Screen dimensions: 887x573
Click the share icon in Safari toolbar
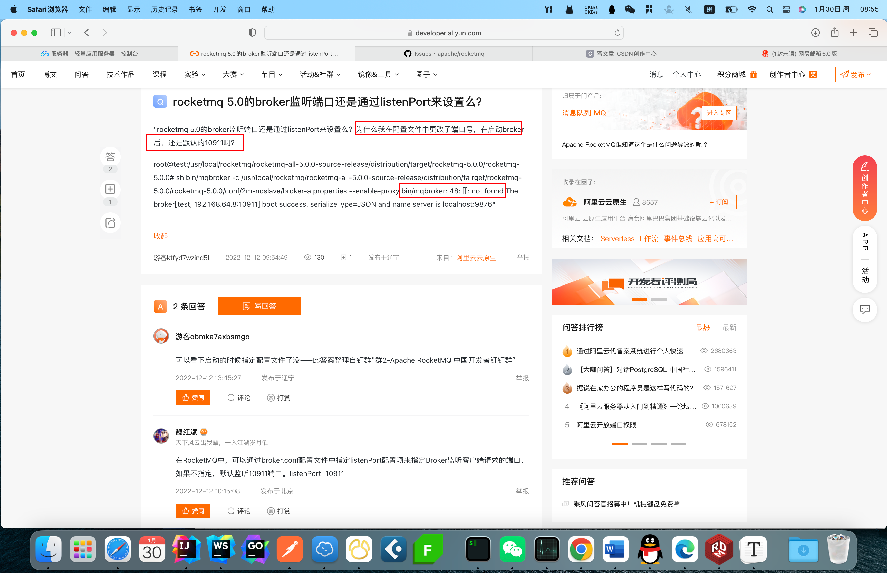[x=835, y=33]
